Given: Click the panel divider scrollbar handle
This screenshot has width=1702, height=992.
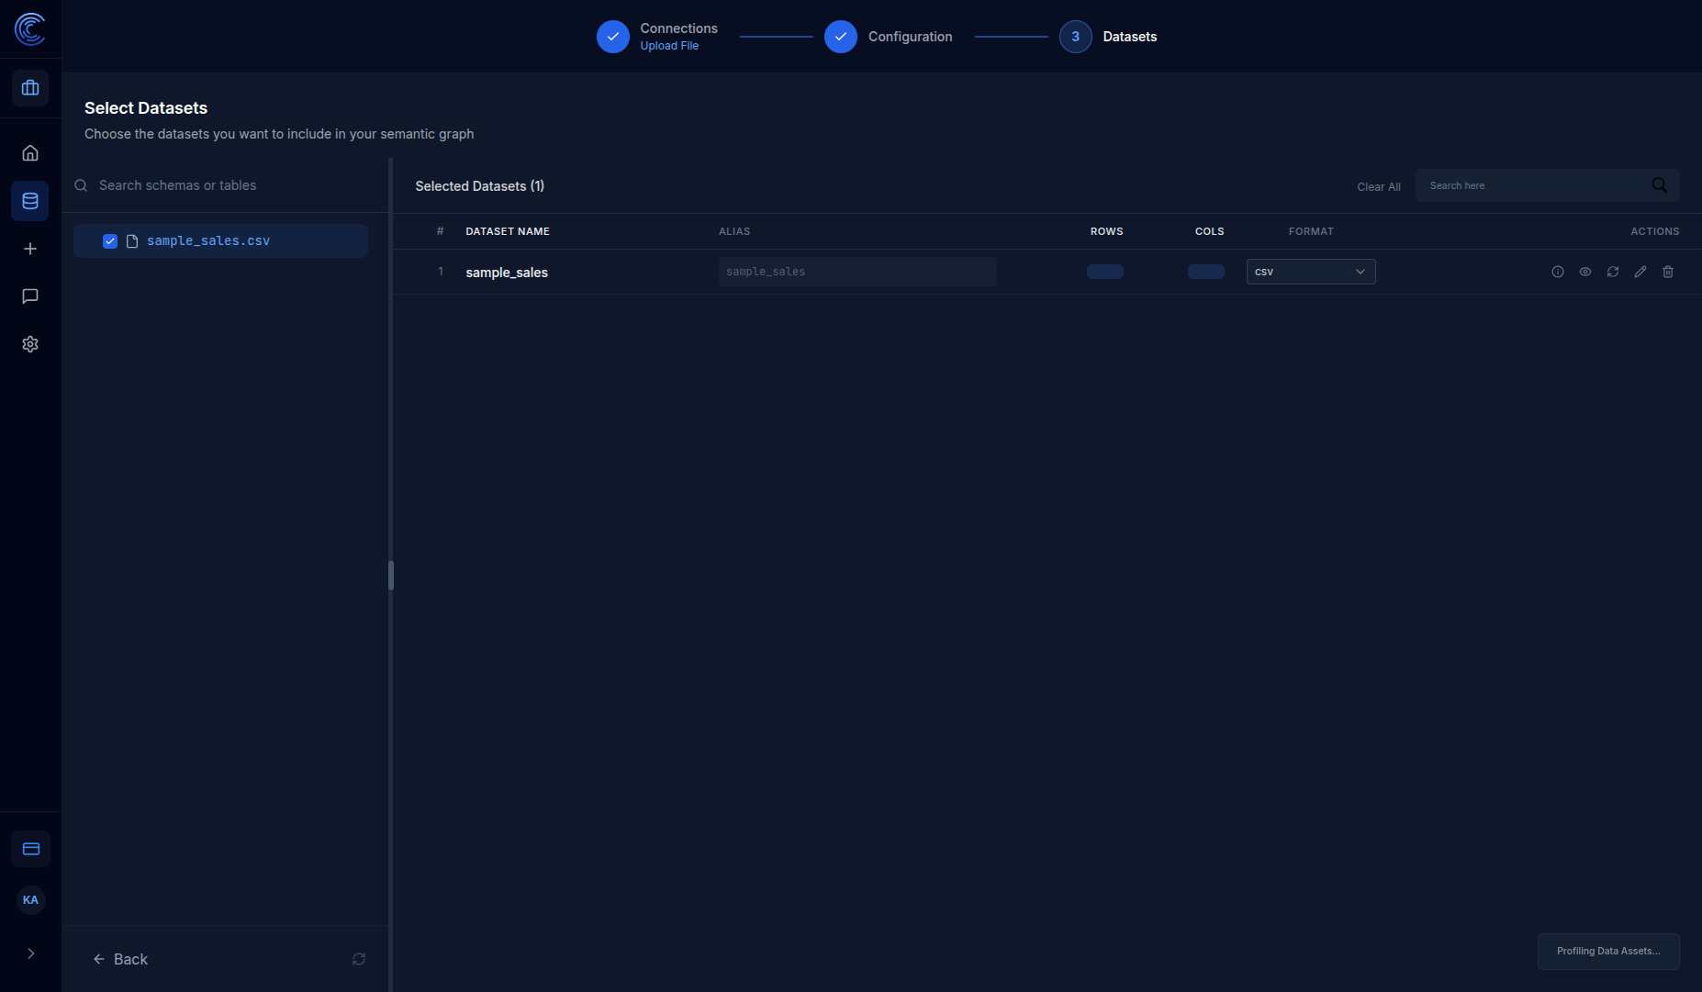Looking at the screenshot, I should coord(391,575).
